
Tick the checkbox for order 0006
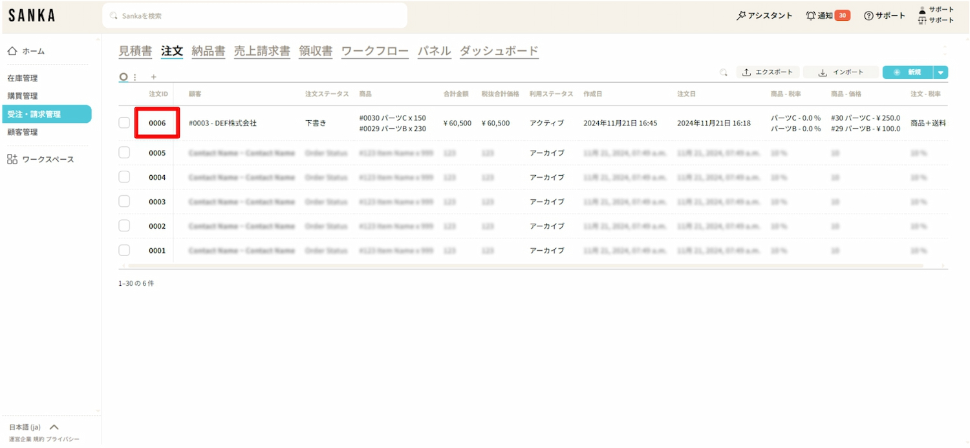(x=124, y=123)
